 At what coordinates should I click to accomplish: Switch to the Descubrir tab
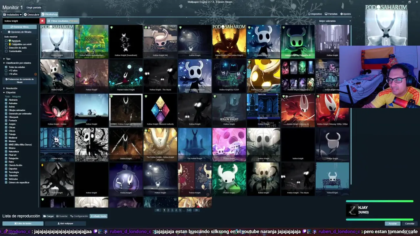pos(32,14)
